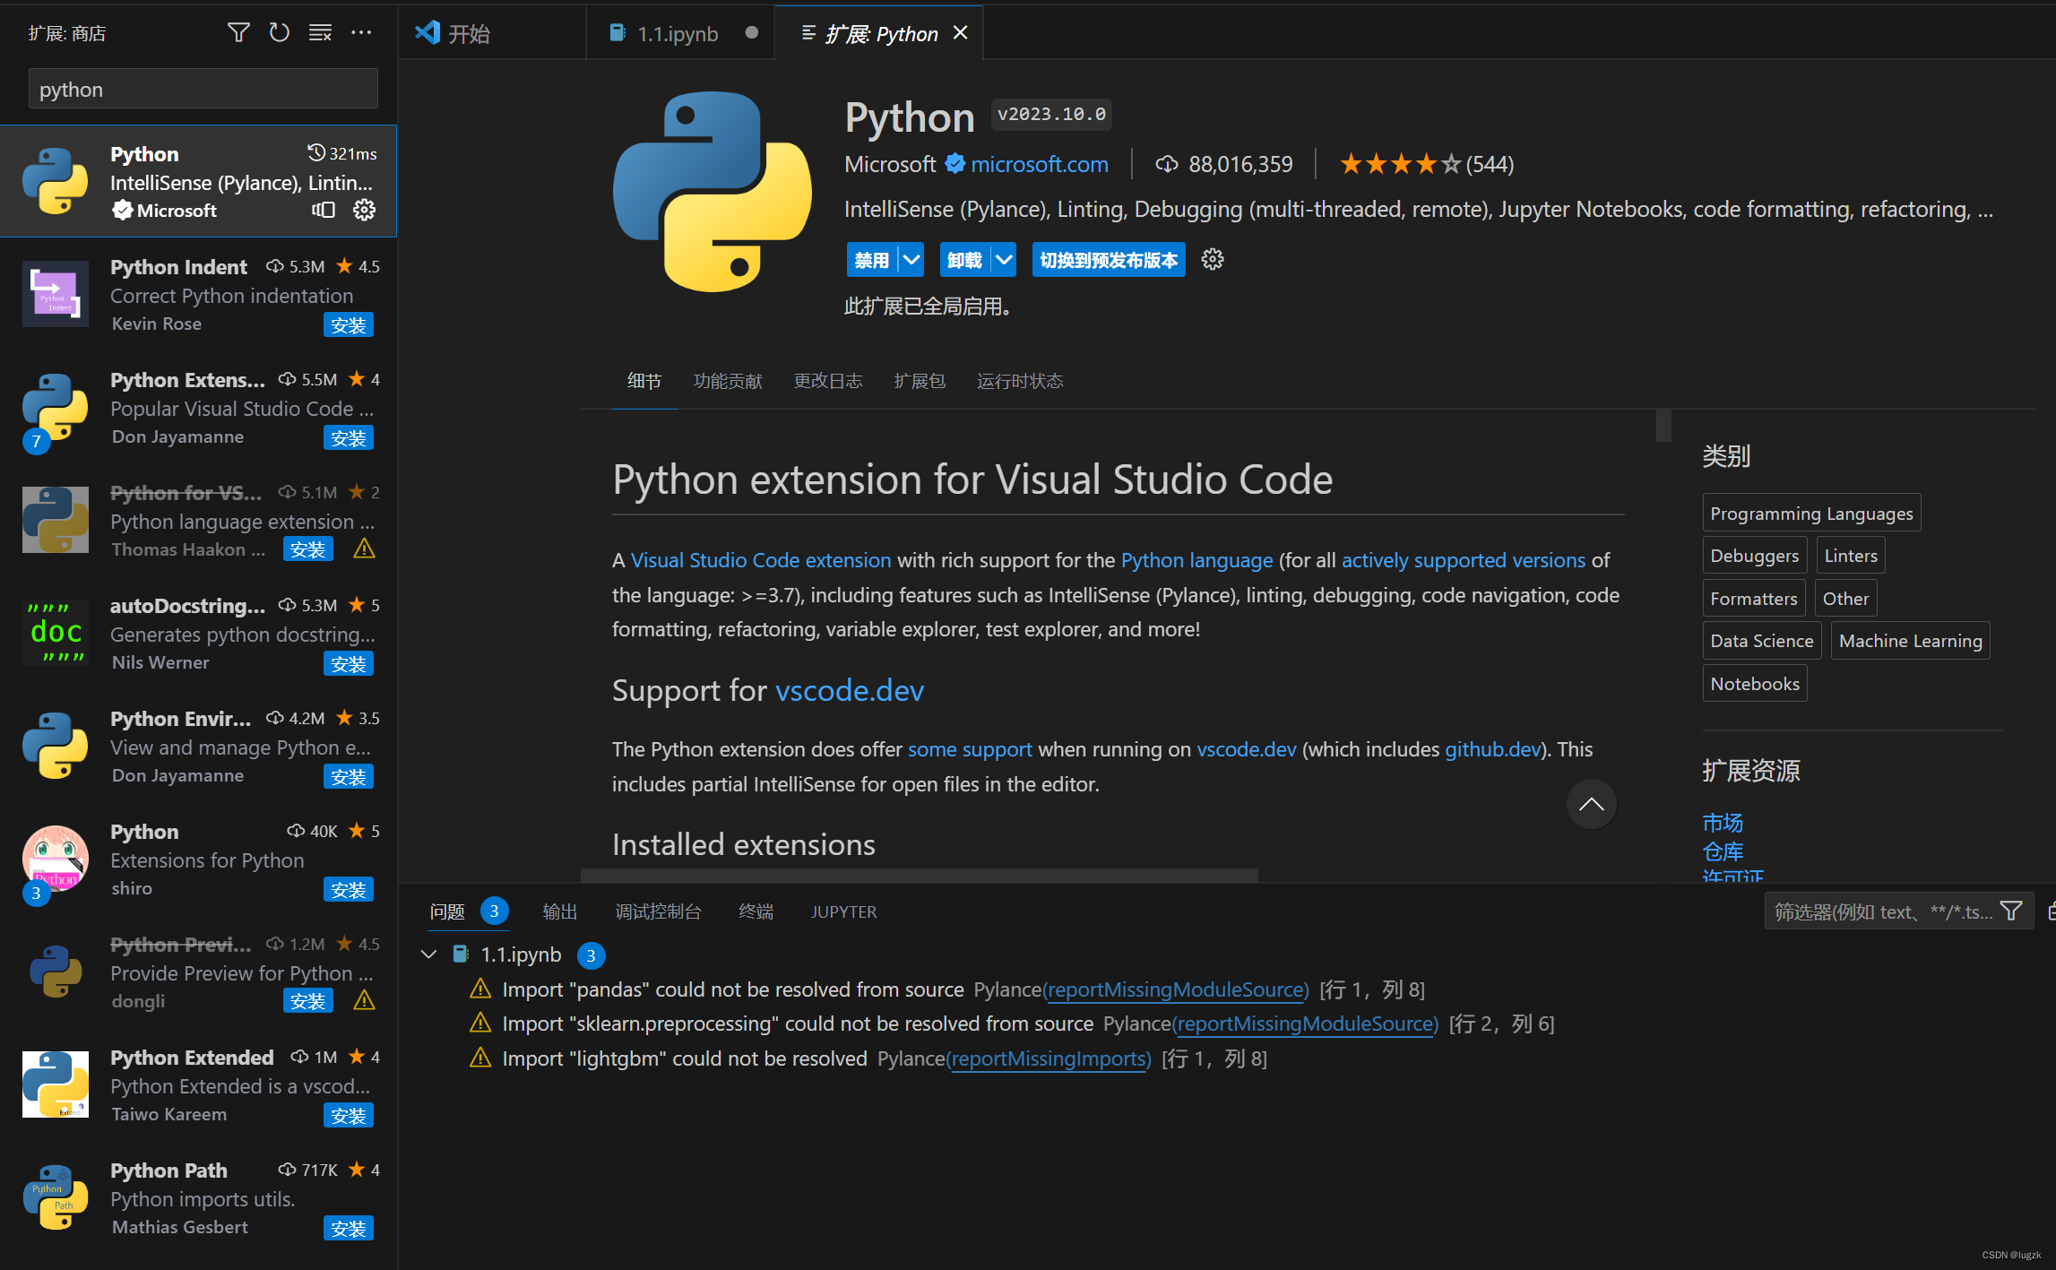Click warning icon on Python Preview row
Image resolution: width=2056 pixels, height=1270 pixels.
pos(364,1000)
